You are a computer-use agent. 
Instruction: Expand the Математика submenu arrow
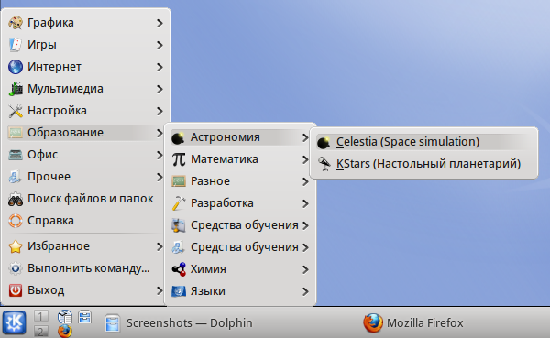coord(305,159)
